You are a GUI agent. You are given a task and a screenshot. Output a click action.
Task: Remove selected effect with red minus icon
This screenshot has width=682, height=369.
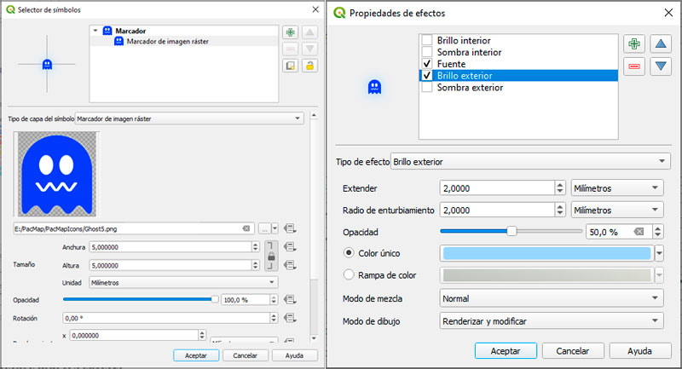tap(634, 66)
